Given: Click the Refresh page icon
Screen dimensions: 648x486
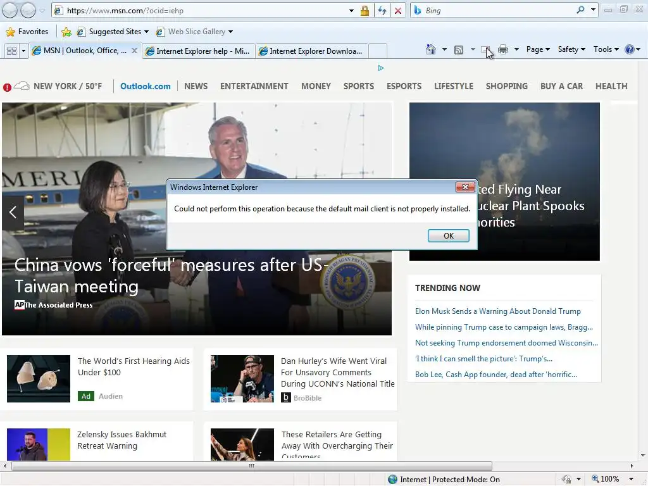Looking at the screenshot, I should pyautogui.click(x=382, y=11).
